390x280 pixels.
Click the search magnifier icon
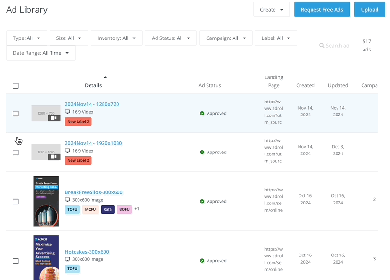tap(321, 46)
